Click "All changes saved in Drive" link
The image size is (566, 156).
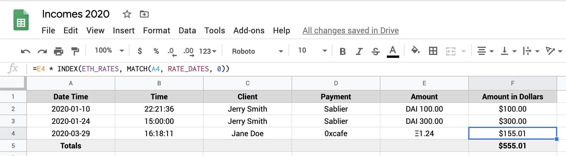click(350, 30)
